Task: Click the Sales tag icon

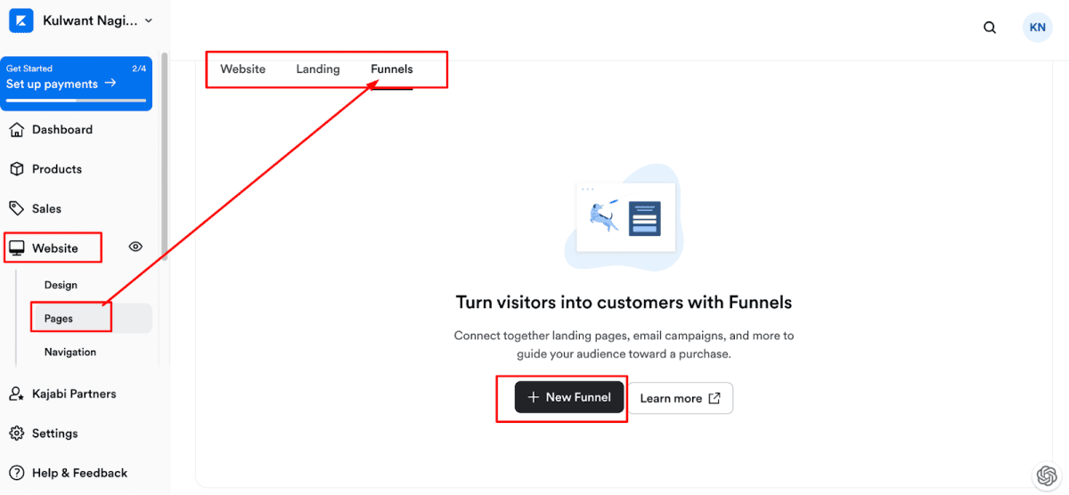Action: coord(16,208)
